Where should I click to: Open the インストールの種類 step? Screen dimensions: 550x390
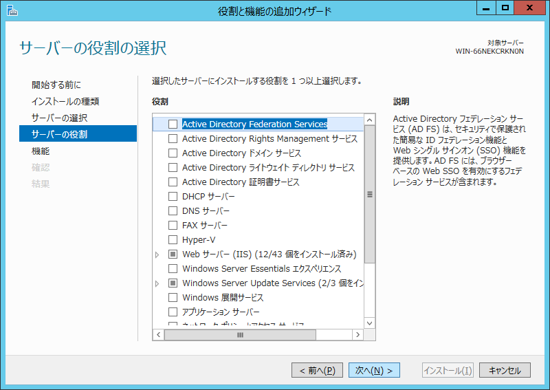pyautogui.click(x=65, y=102)
